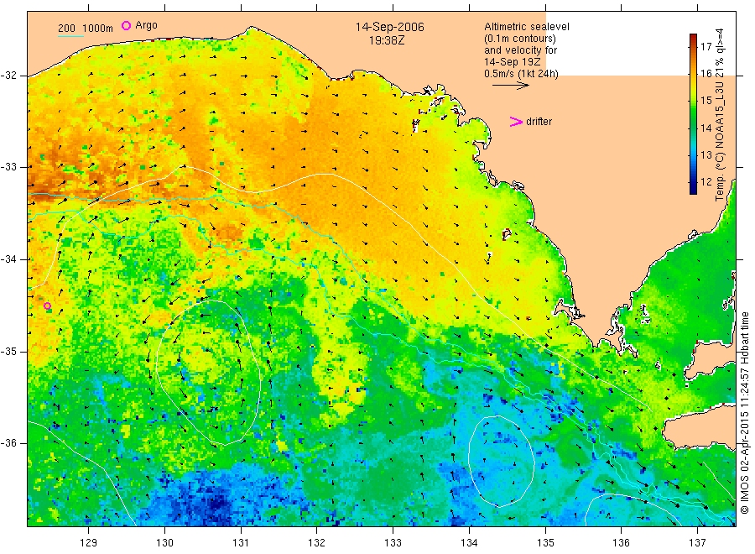Click longitude label 131
The height and width of the screenshot is (554, 755).
(241, 543)
